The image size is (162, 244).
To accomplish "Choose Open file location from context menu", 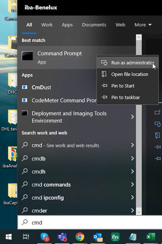I will (128, 74).
